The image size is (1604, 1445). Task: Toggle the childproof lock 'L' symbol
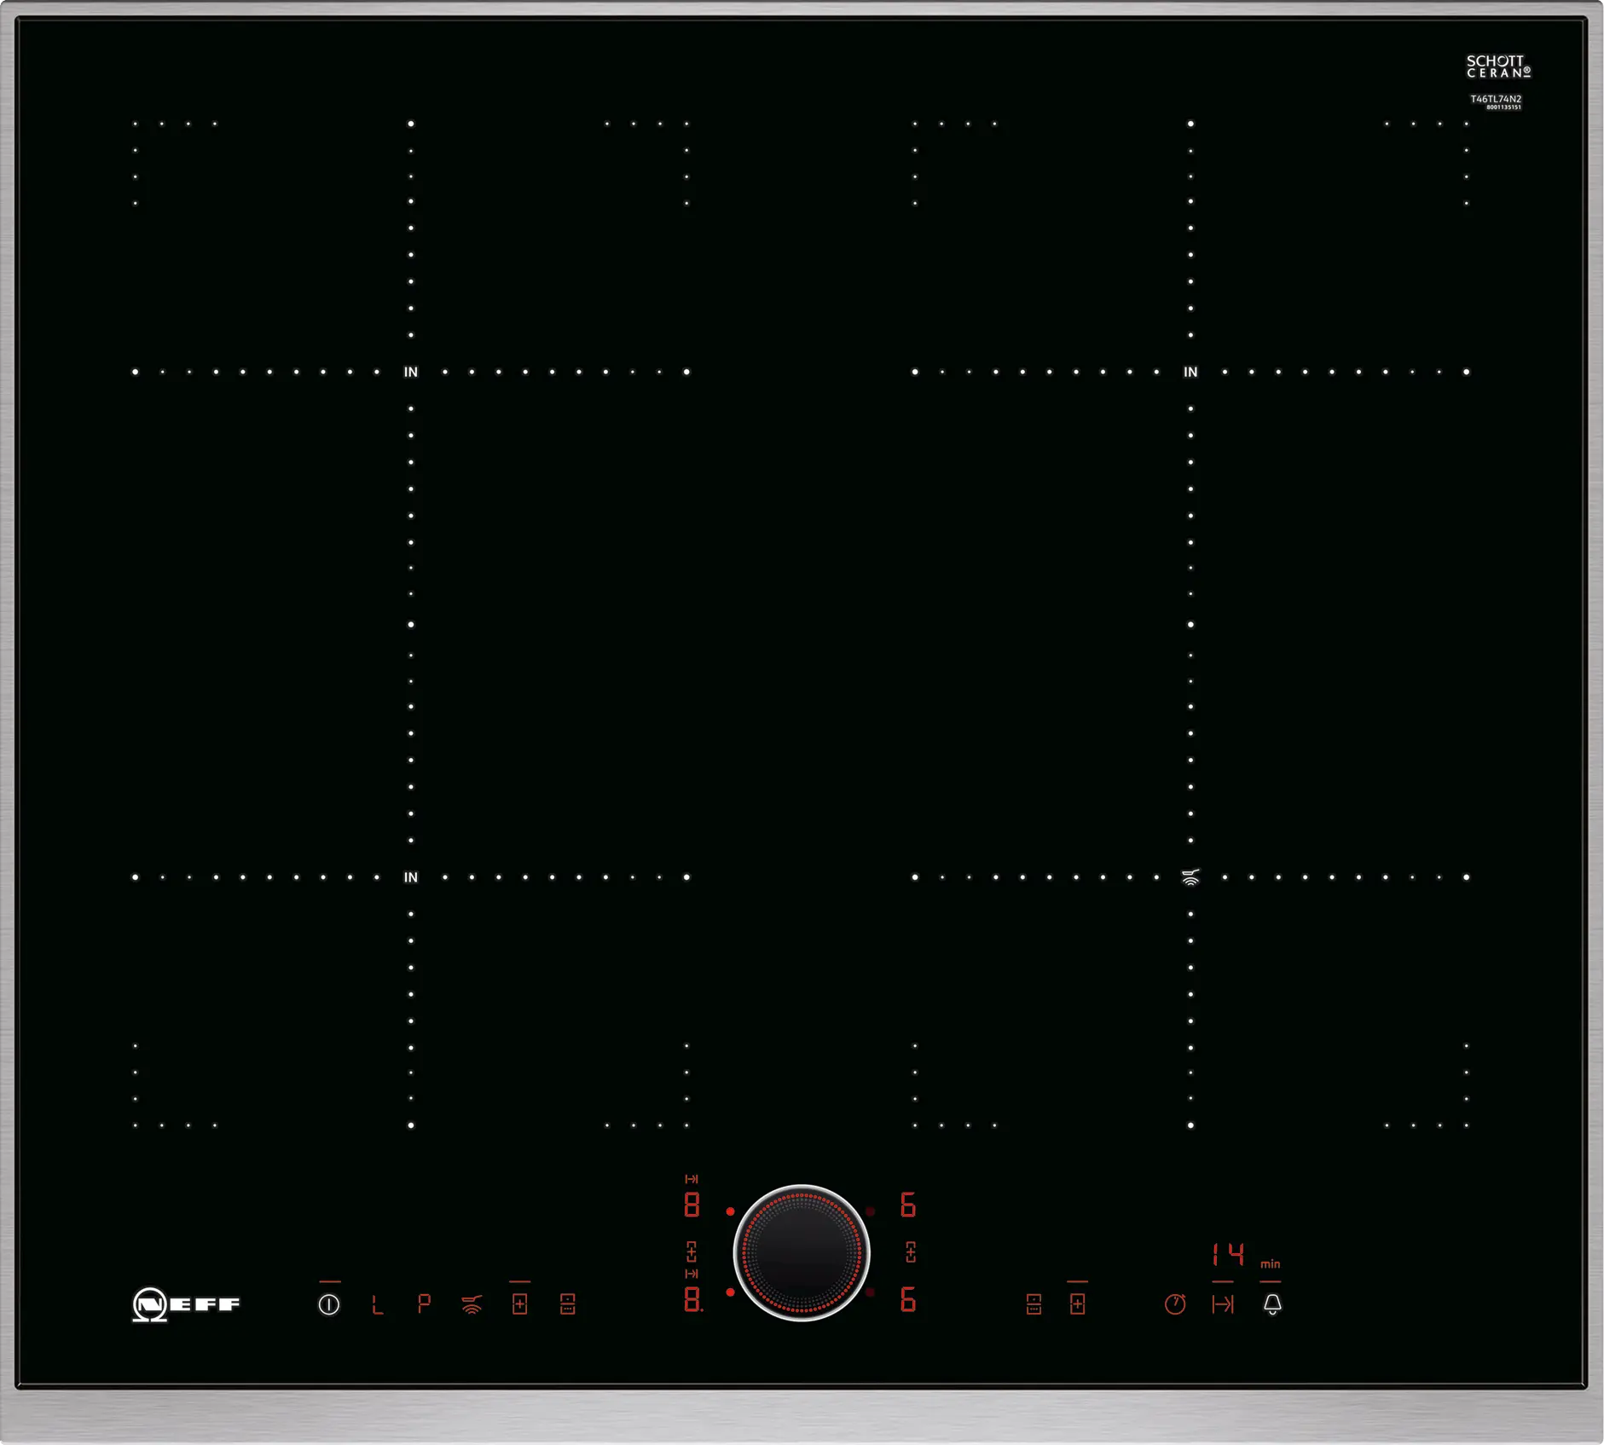[x=377, y=1304]
